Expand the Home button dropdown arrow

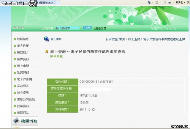click(153, 2)
